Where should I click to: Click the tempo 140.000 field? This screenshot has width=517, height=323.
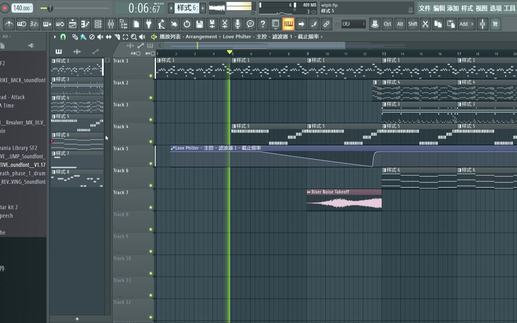point(22,8)
